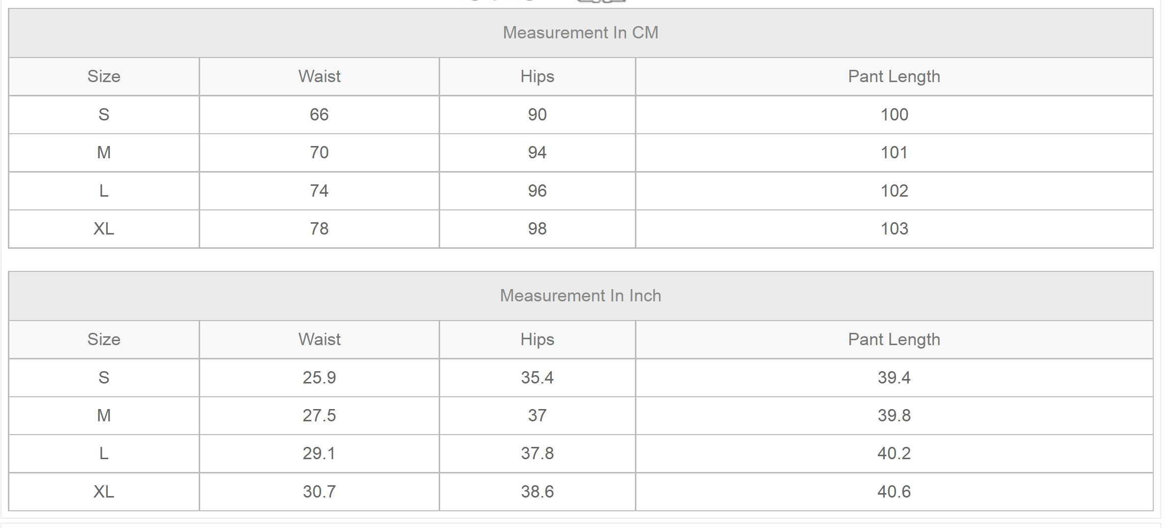Image resolution: width=1167 pixels, height=528 pixels.
Task: Select Waist column header in CM table
Action: tap(319, 76)
